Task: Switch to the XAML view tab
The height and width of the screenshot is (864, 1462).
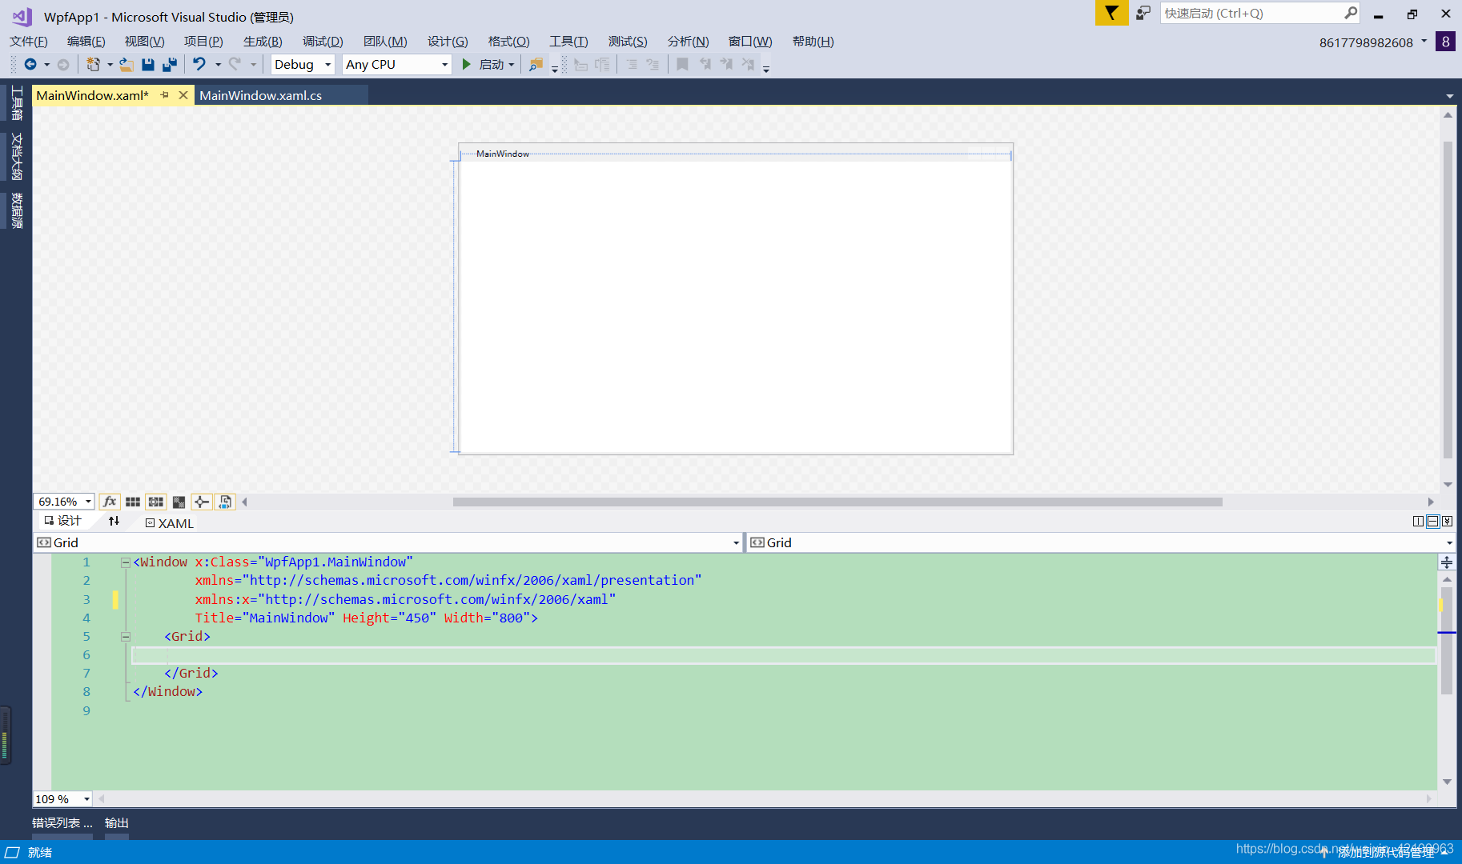Action: 170,523
